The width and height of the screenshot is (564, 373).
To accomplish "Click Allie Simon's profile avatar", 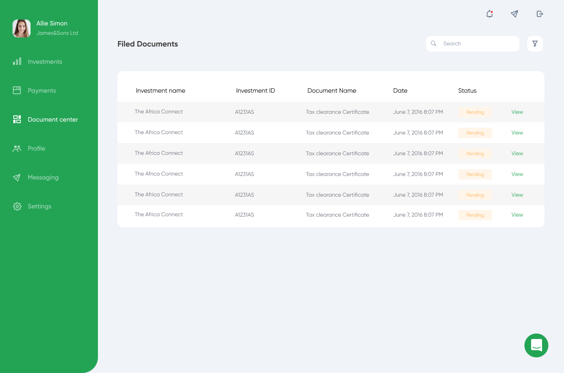I will (x=22, y=29).
